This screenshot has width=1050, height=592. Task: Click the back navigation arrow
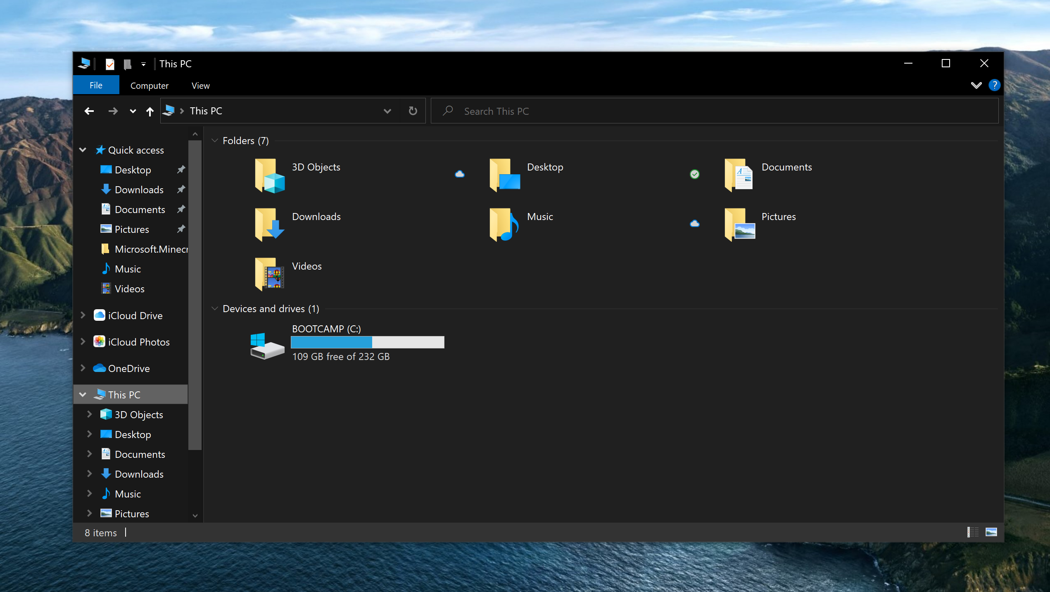click(x=89, y=111)
